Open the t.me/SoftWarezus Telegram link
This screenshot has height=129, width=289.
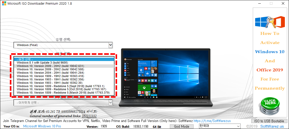(x=212, y=121)
